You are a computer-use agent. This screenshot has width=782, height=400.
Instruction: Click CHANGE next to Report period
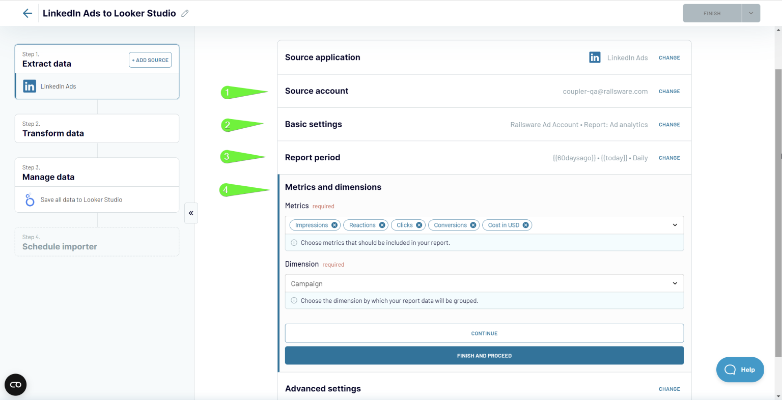[669, 158]
